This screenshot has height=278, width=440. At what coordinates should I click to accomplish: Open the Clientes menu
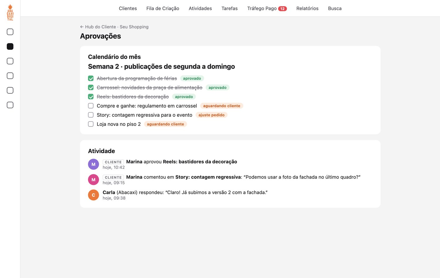click(x=128, y=8)
